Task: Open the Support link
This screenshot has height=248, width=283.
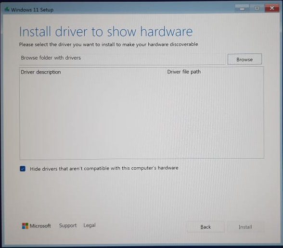Action: tap(68, 225)
